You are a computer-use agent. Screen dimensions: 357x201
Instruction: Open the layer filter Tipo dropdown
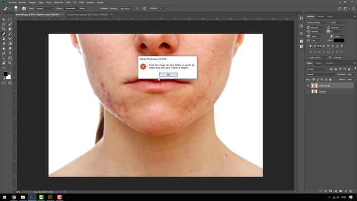tap(316, 69)
